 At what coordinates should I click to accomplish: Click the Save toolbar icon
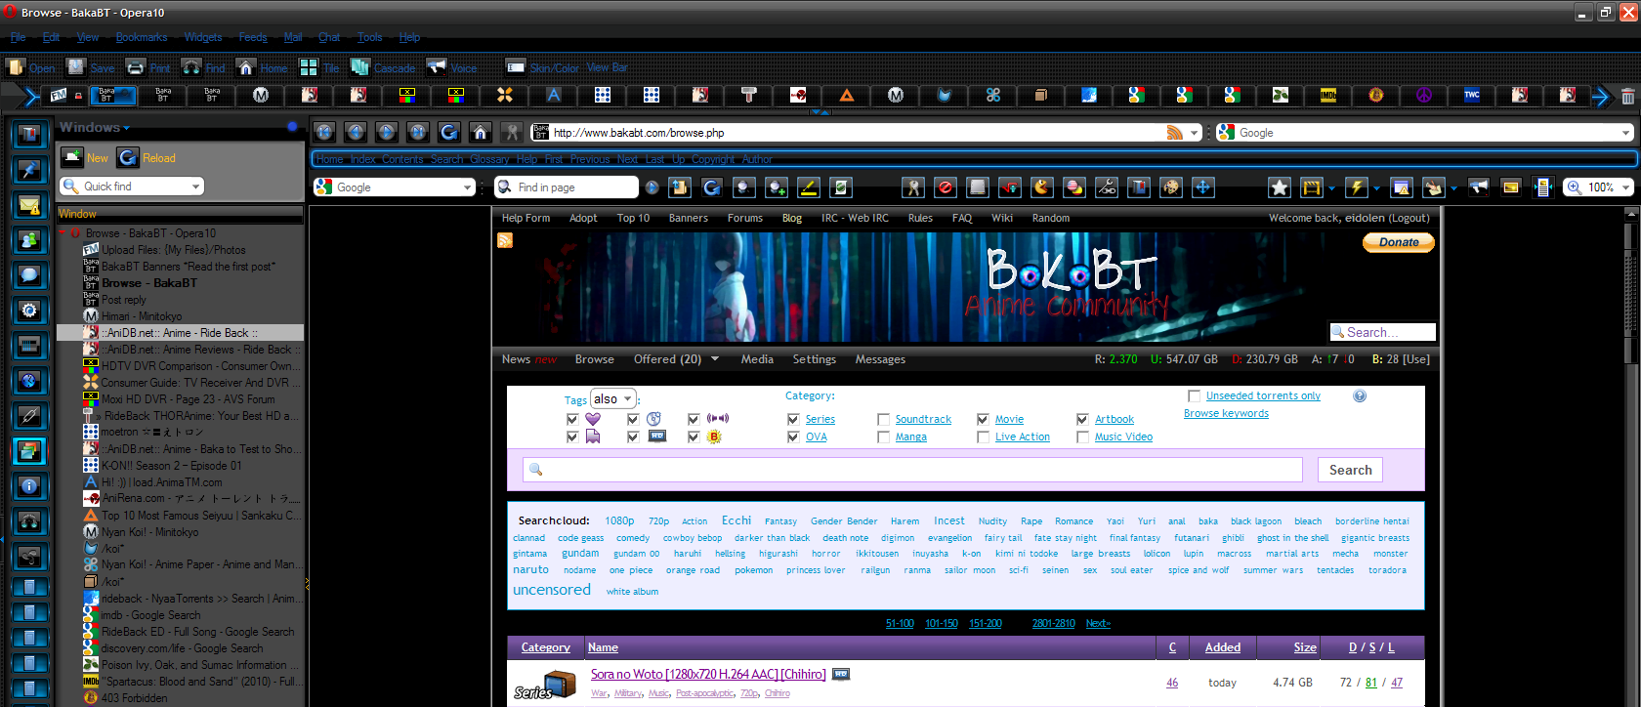(76, 67)
